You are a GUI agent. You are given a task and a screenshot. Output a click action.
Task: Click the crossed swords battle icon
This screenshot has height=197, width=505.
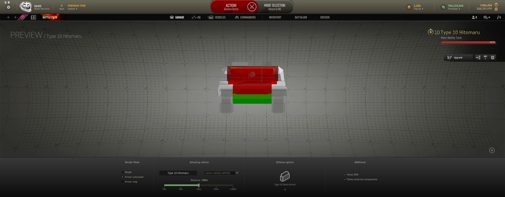click(252, 7)
